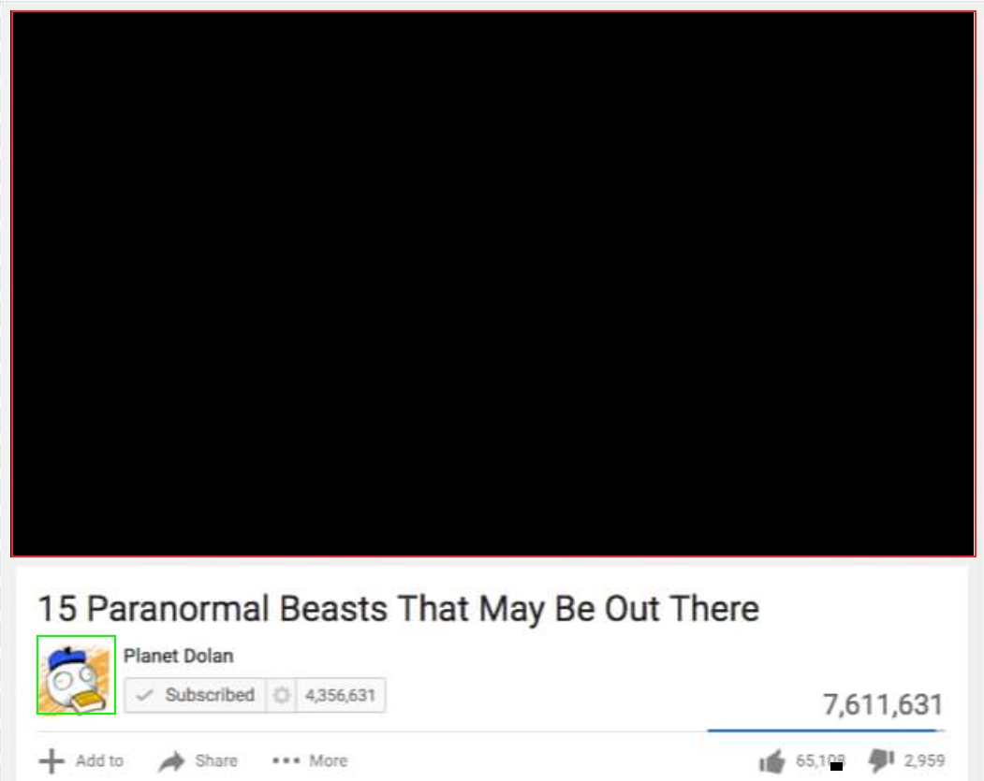This screenshot has width=984, height=781.
Task: Click the checkmark icon in Subscribed button
Action: [x=144, y=695]
